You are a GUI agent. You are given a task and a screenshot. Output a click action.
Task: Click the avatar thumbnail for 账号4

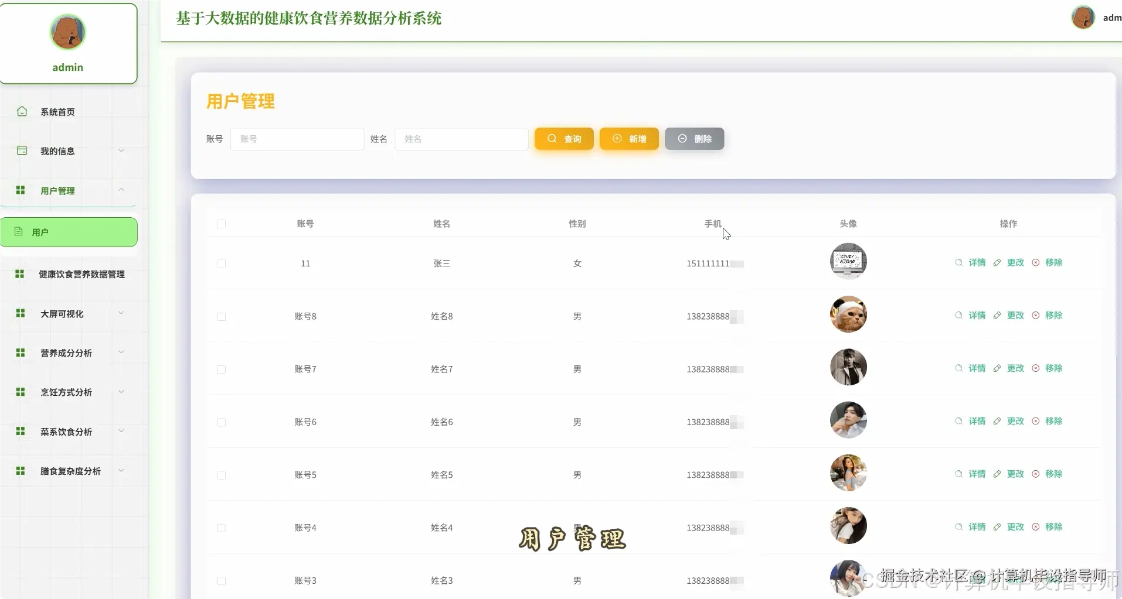coord(848,525)
